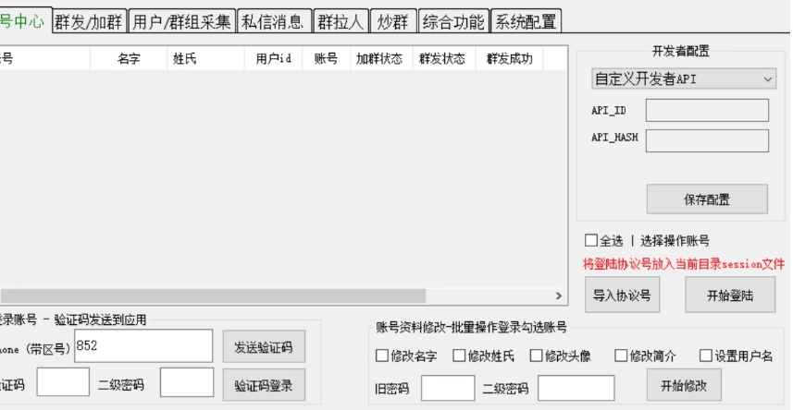Open the 系统配置 tab

526,22
